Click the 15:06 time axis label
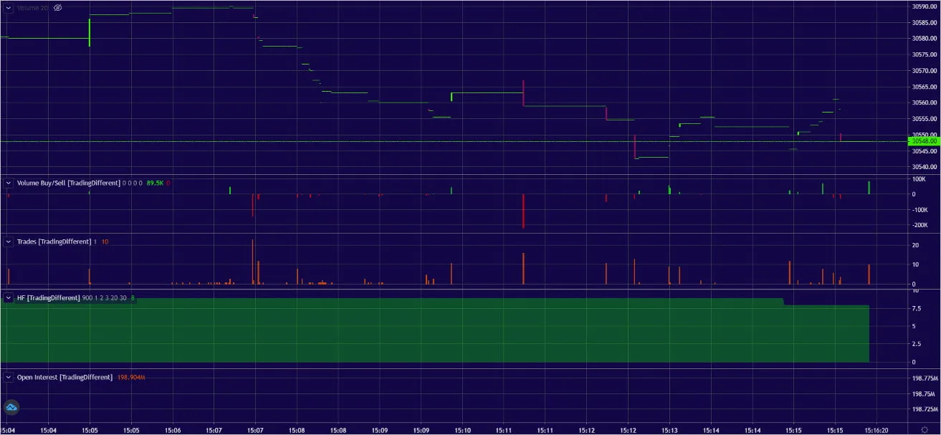Image resolution: width=941 pixels, height=435 pixels. pos(173,431)
